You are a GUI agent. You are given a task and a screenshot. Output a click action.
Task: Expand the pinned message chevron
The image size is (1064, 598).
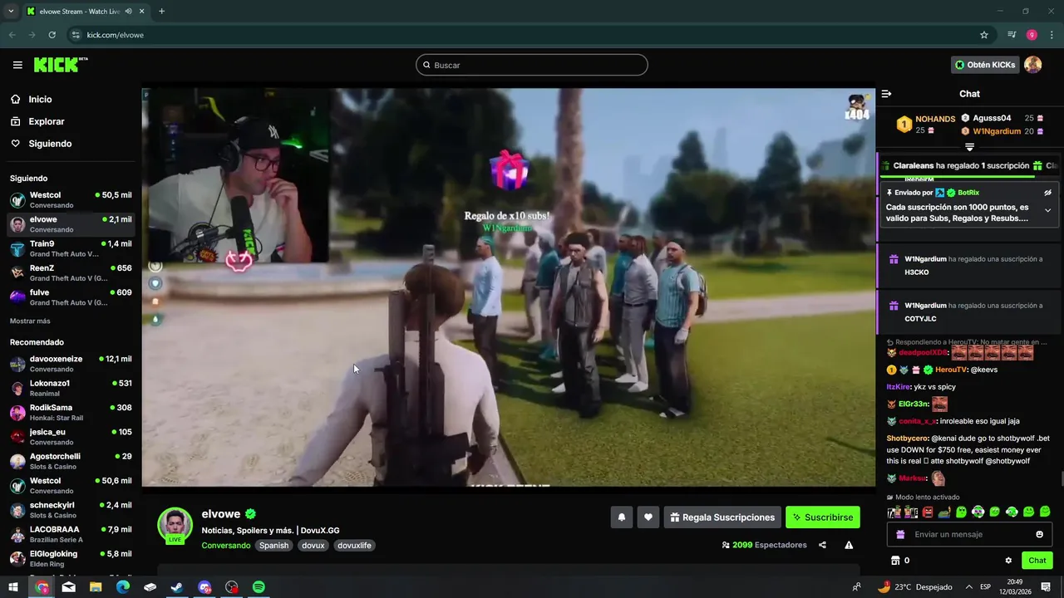pyautogui.click(x=1047, y=210)
